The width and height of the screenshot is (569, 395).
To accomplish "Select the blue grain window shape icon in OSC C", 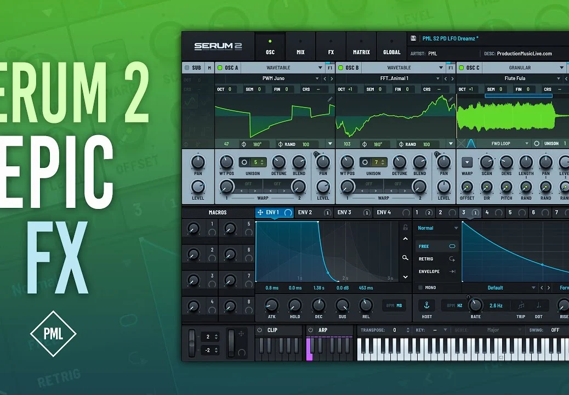I will (471, 143).
